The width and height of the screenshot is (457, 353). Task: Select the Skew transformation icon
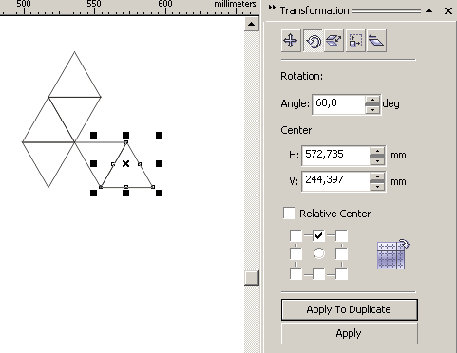click(x=376, y=41)
